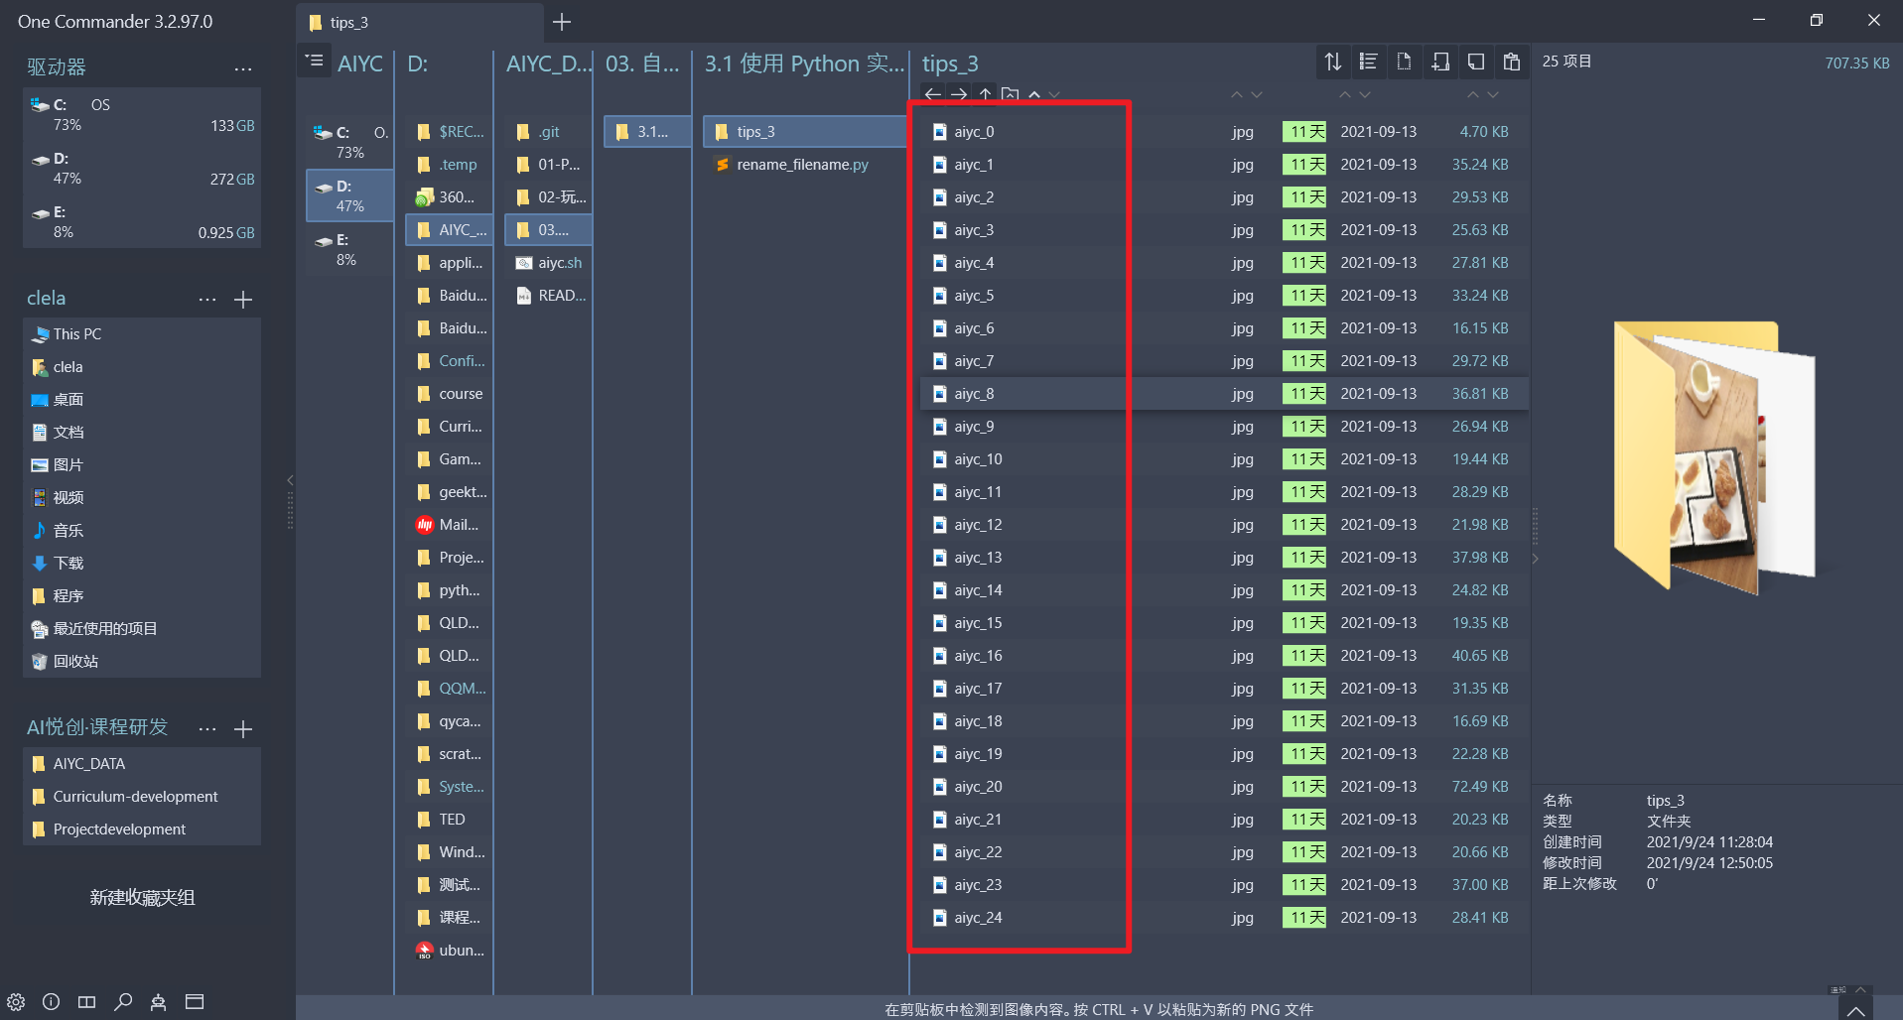Open settings gear in the bottom bar
The image size is (1903, 1020).
[16, 1002]
